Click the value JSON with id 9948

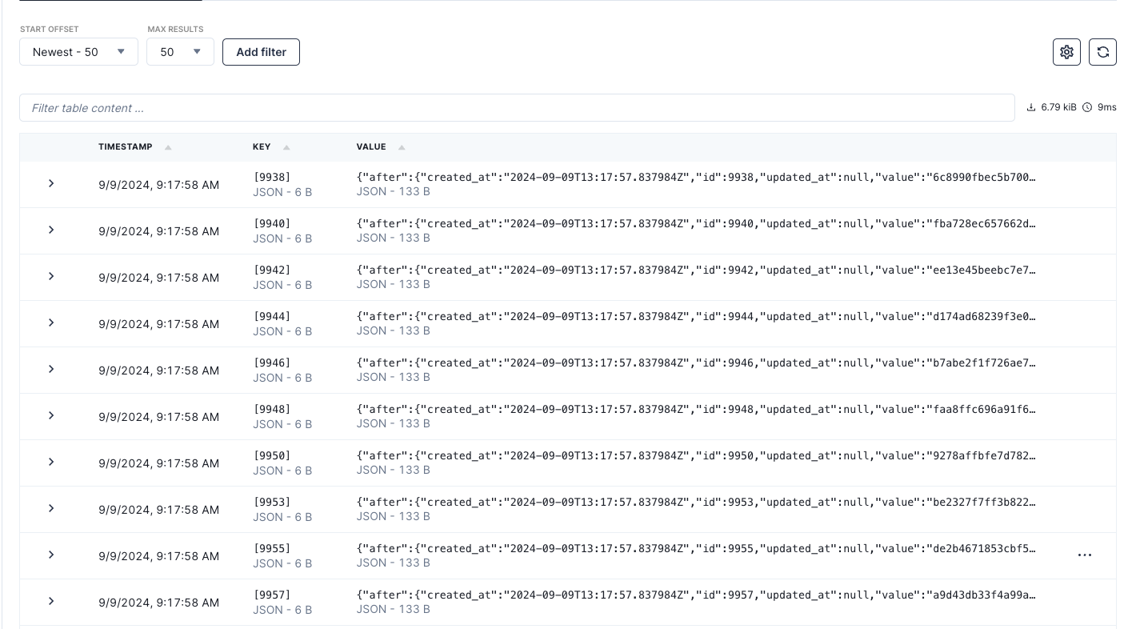click(697, 409)
